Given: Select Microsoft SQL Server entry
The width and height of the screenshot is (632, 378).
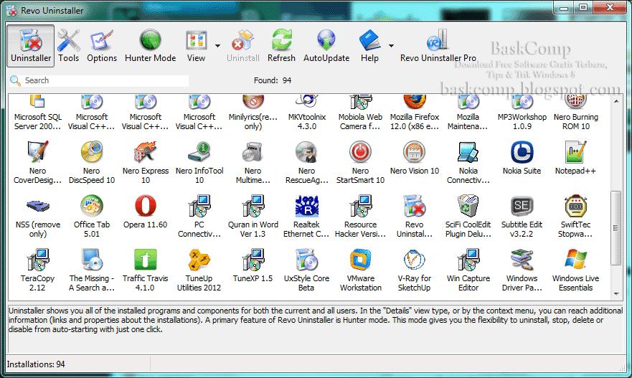Looking at the screenshot, I should (38, 113).
